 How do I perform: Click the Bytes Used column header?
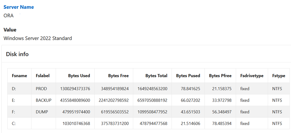pyautogui.click(x=79, y=76)
